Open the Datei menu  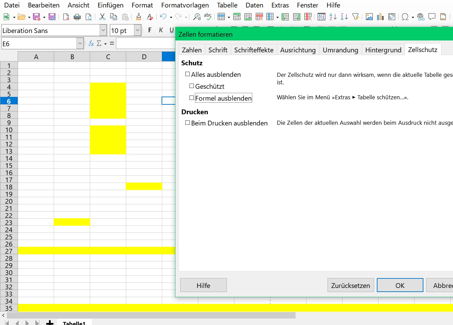(12, 5)
